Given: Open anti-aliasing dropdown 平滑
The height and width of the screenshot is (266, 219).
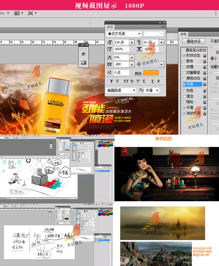Looking at the screenshot, I should coord(152,90).
